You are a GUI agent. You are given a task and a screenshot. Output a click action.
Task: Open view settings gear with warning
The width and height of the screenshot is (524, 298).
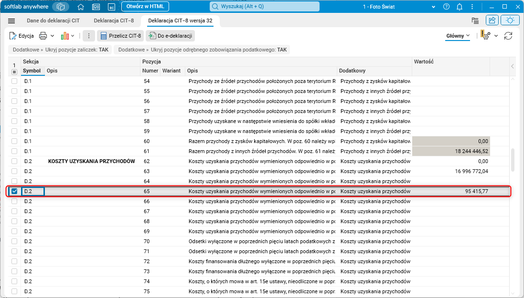(x=485, y=35)
